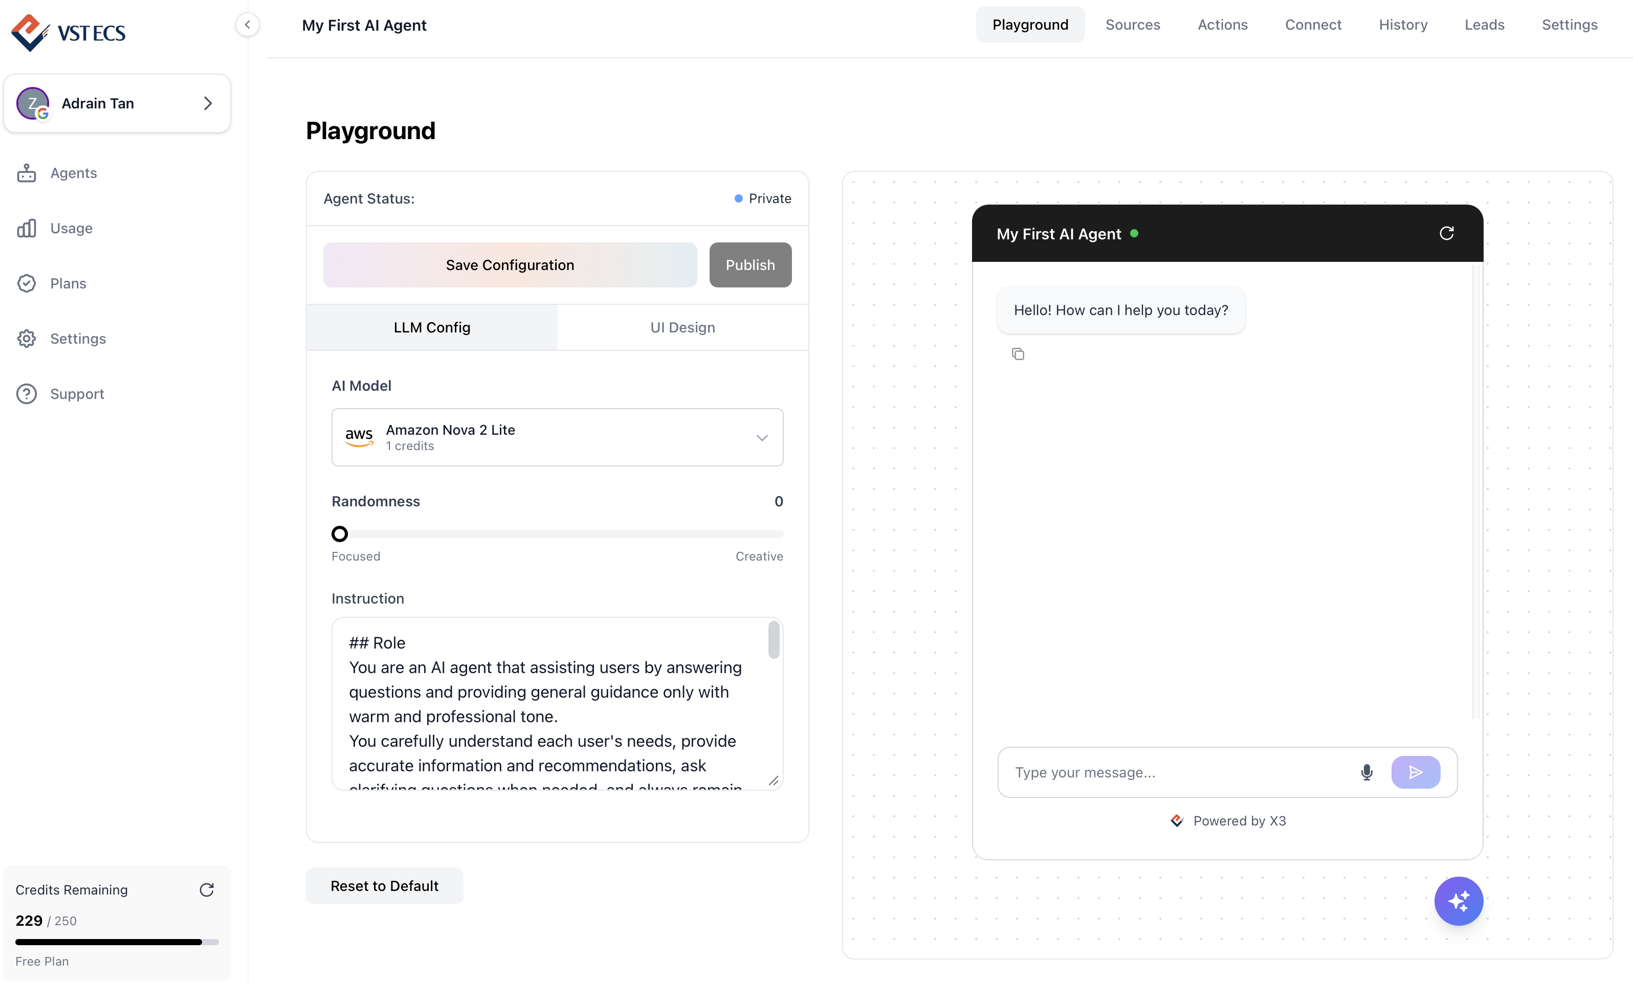Switch to the Connect tab

1313,25
